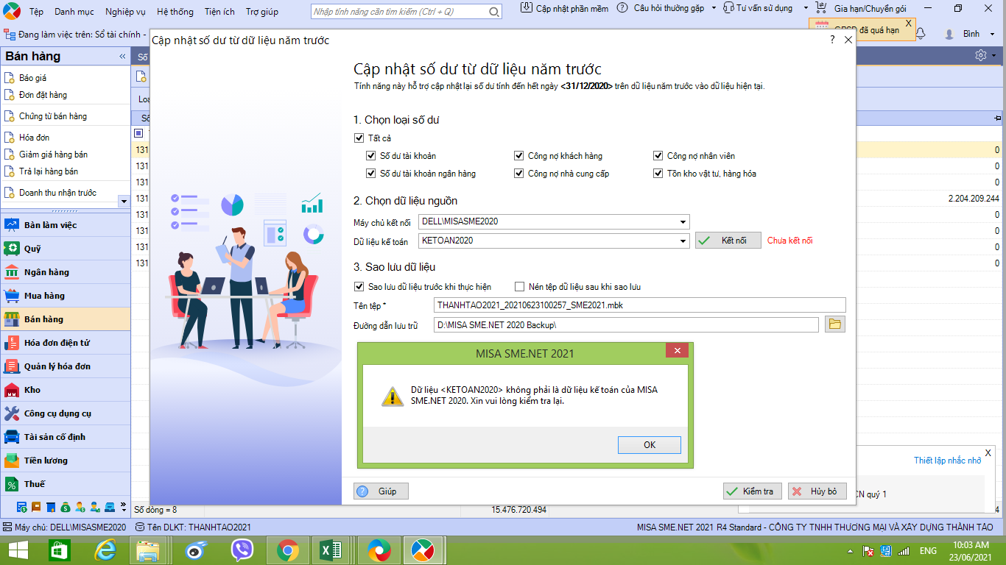Click the money bag icon in sidebar footer

pos(66,507)
